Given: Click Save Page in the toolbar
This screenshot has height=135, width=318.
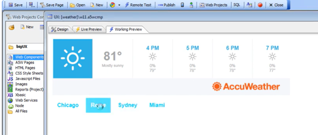Looking at the screenshot, I should (x=52, y=5).
